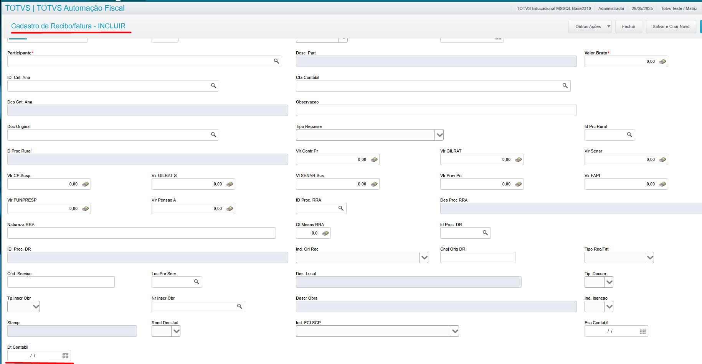
Task: Click into Natureza RRA field
Action: pos(141,233)
